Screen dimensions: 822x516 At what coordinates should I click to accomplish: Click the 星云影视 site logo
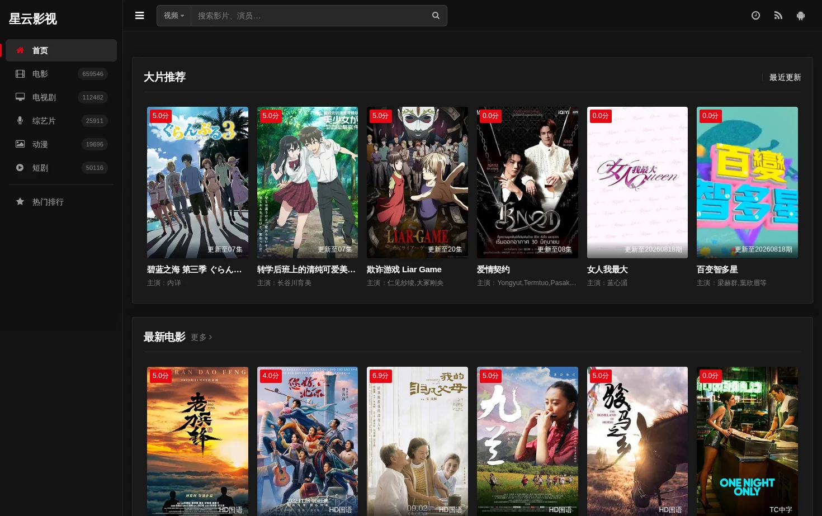[33, 19]
